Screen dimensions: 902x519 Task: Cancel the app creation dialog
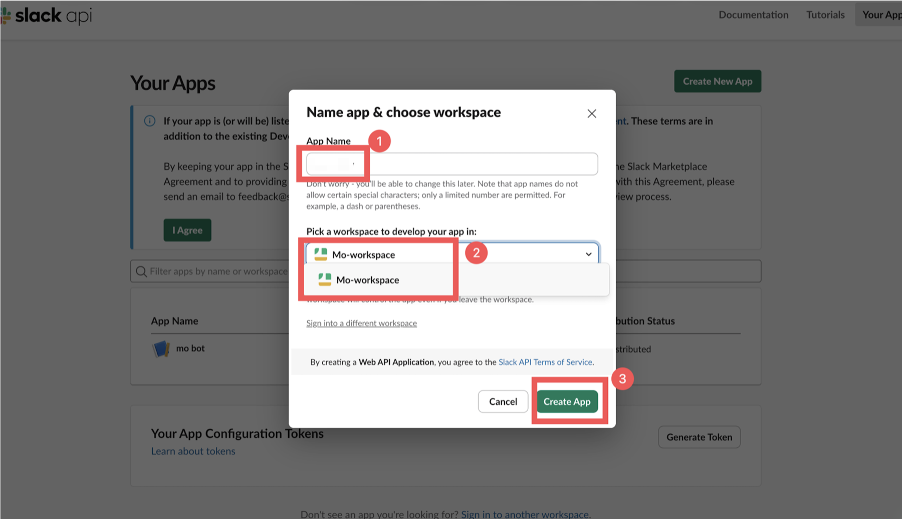(x=503, y=402)
